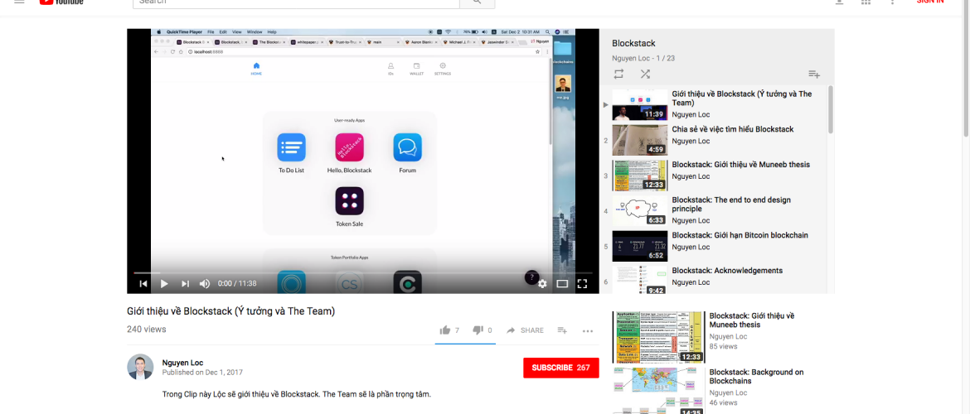
Task: Shuffle the Blockstack playlist
Action: point(645,74)
